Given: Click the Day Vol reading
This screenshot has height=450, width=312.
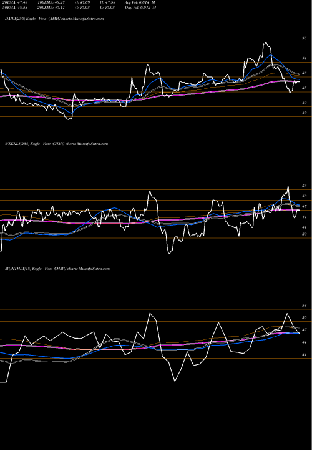Looking at the screenshot, I should coord(140,7).
